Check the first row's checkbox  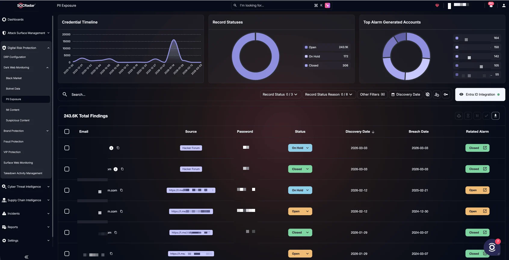point(67,148)
